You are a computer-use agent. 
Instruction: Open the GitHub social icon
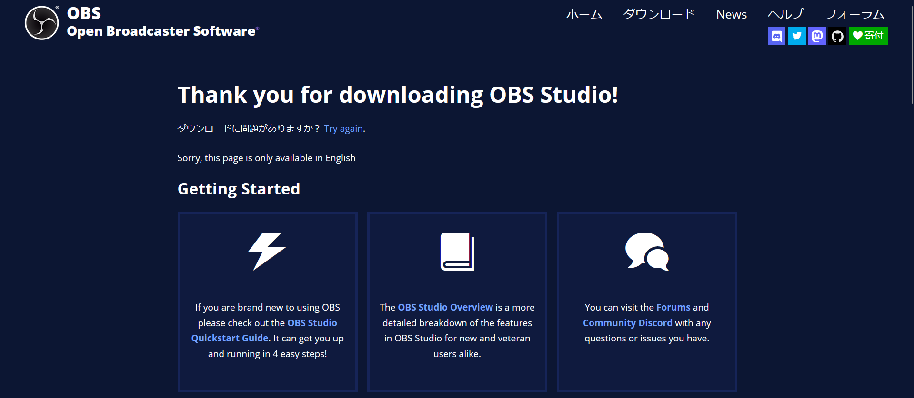[x=837, y=36]
